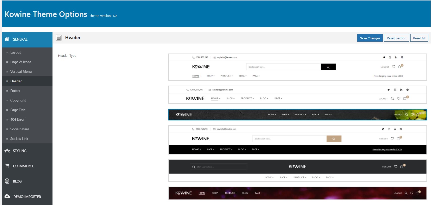Select the first header layout with search bar

pyautogui.click(x=298, y=67)
